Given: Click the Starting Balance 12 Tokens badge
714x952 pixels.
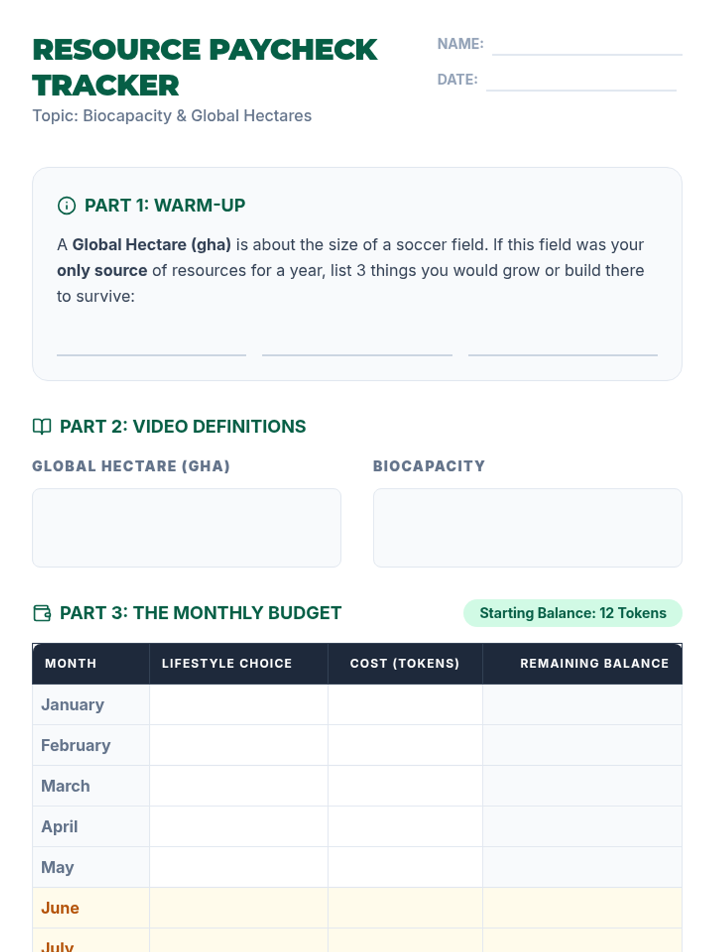Looking at the screenshot, I should point(572,613).
